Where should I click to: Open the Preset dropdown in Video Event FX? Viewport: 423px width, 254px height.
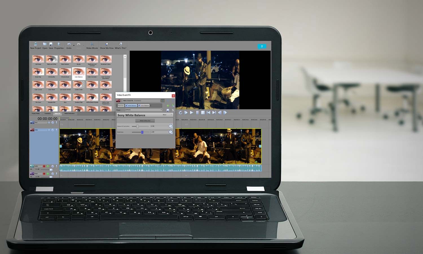click(144, 110)
